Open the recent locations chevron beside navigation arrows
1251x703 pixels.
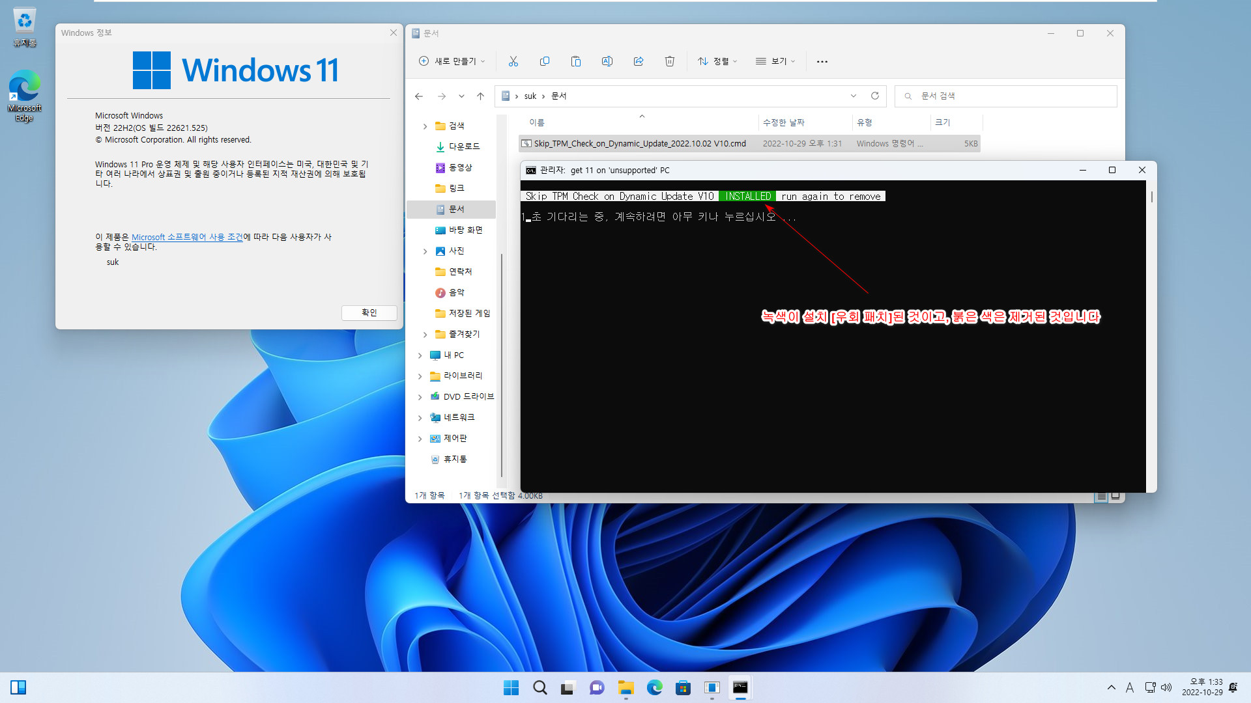[461, 96]
